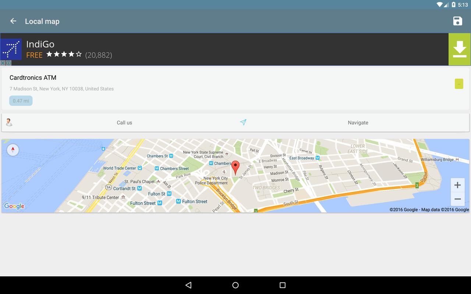
Task: Tap the map copyright text
Action: [429, 209]
